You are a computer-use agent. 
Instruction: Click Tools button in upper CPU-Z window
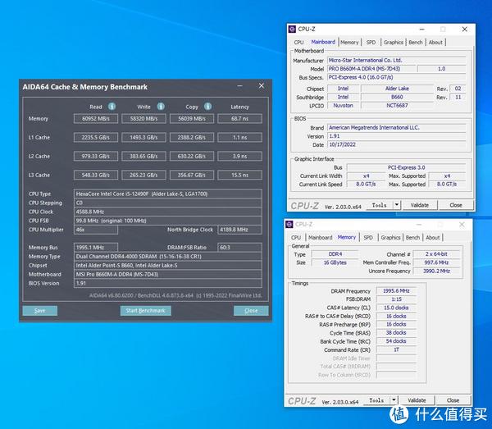click(x=380, y=205)
